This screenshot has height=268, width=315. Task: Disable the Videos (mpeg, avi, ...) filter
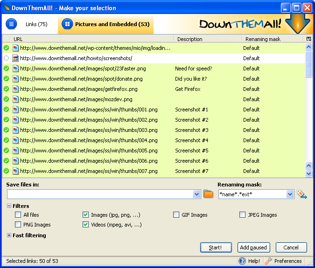point(85,225)
